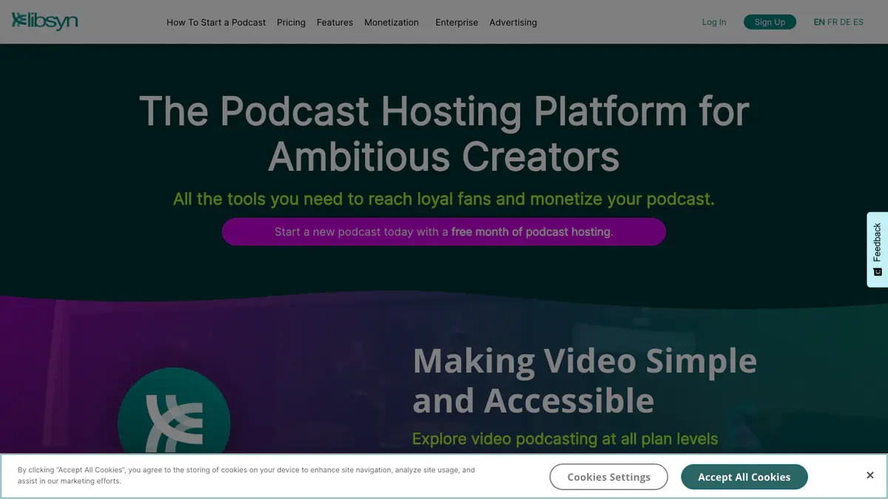Open the Enterprise page

pos(457,22)
